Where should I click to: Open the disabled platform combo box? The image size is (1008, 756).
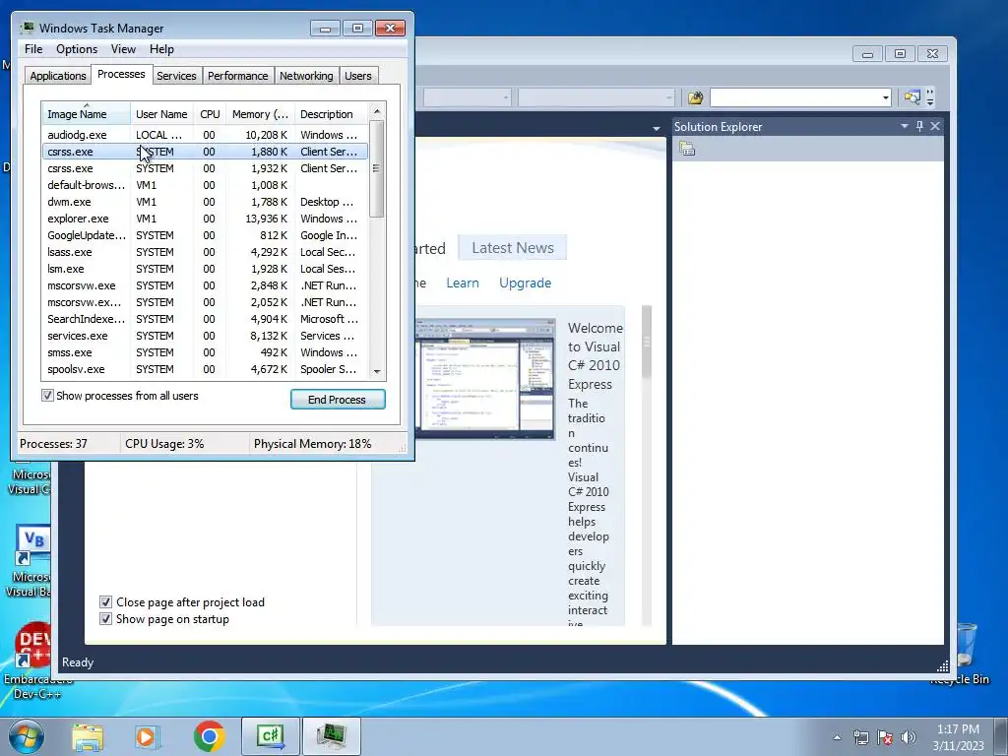coord(596,97)
